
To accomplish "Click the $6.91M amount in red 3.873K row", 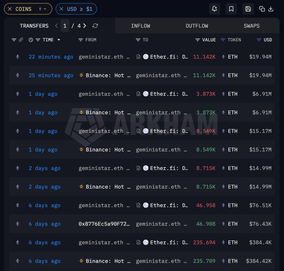I will pos(262,94).
